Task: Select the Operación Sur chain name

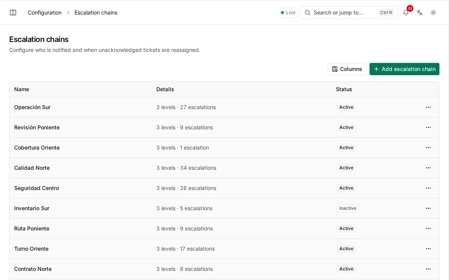Action: click(x=32, y=107)
